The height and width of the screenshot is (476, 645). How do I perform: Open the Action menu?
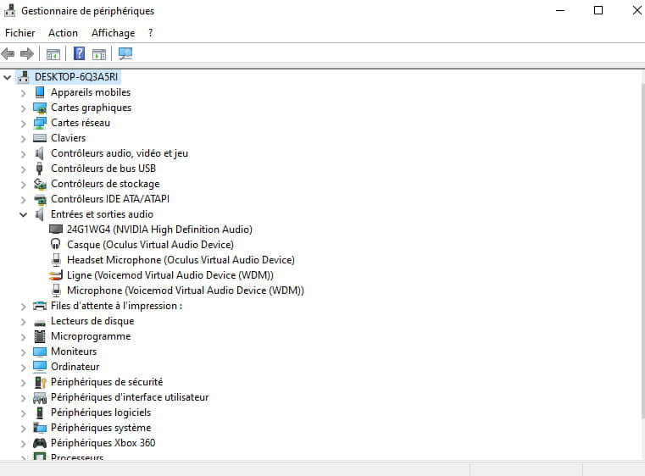[x=63, y=33]
